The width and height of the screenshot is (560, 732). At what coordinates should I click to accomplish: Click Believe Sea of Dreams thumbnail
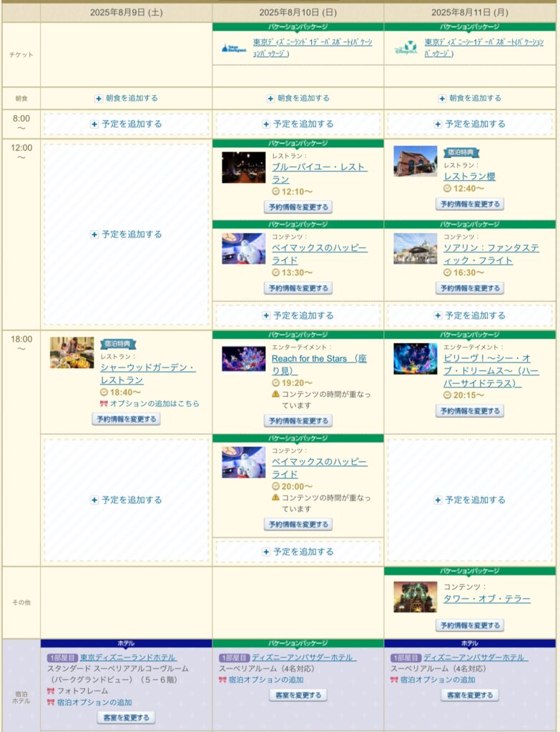point(416,359)
